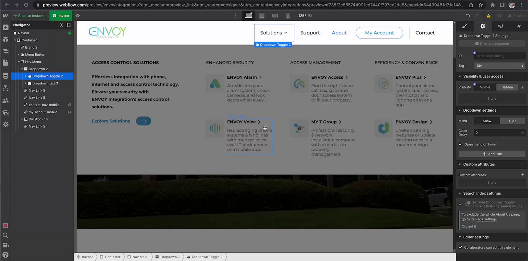The width and height of the screenshot is (528, 261).
Task: Toggle preview mode eye icon
Action: (78, 16)
